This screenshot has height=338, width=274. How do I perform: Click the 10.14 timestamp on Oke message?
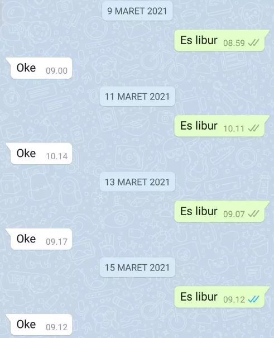point(57,156)
